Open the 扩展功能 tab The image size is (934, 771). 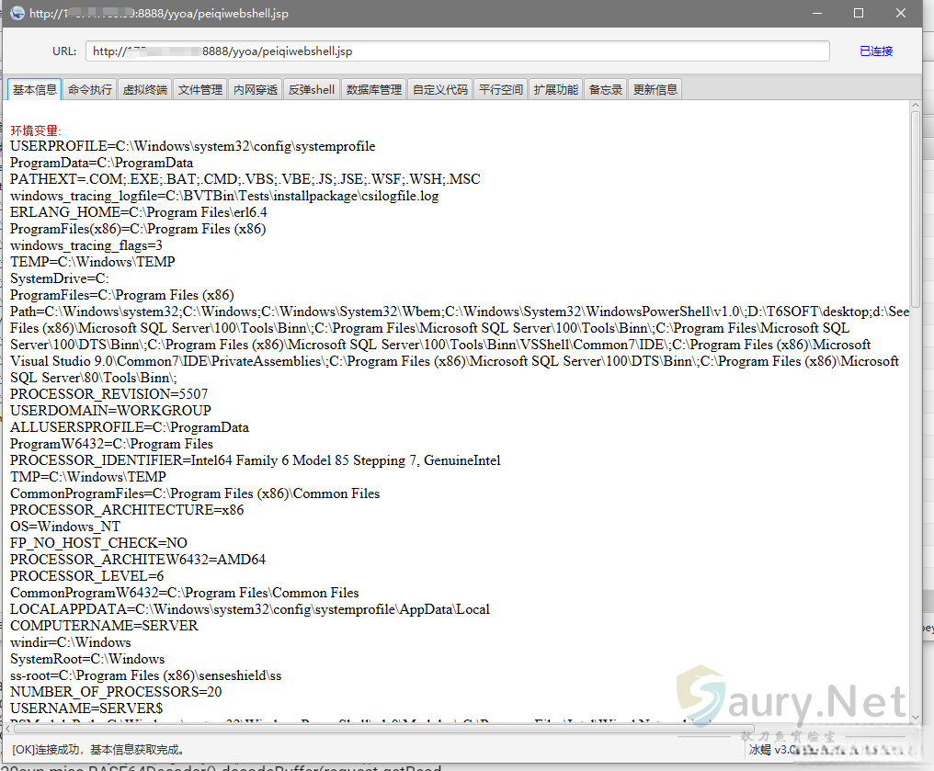[x=556, y=89]
